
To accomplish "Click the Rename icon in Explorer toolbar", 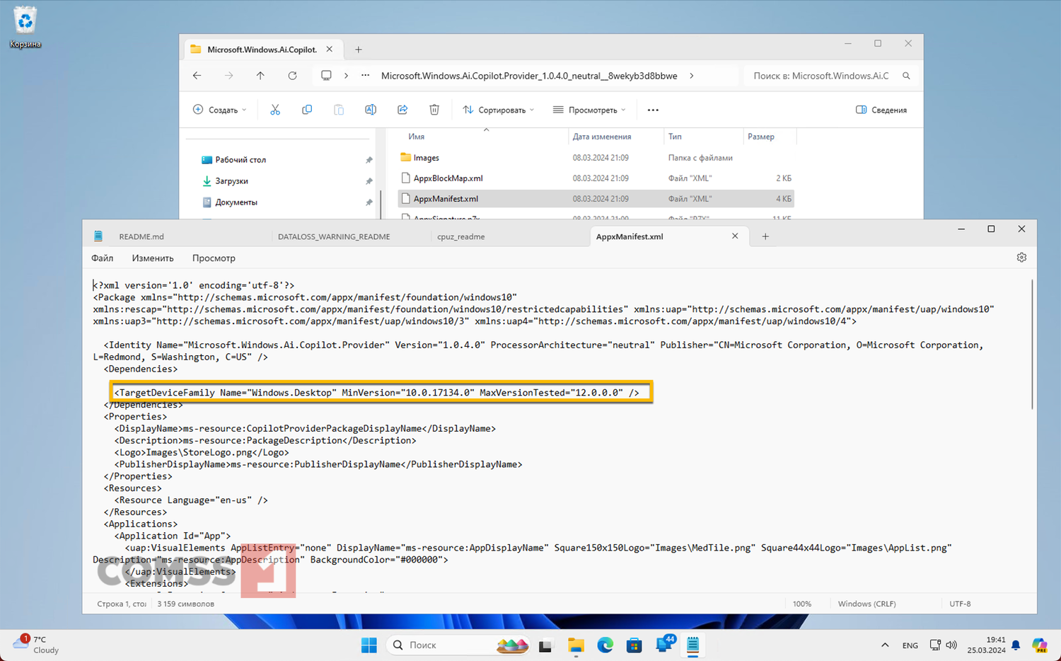I will pyautogui.click(x=371, y=110).
